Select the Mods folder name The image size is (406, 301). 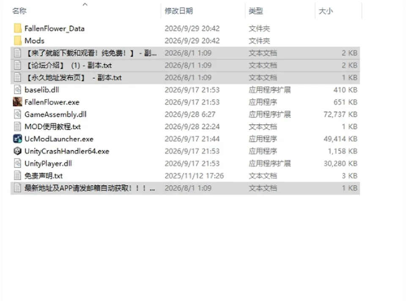point(34,41)
